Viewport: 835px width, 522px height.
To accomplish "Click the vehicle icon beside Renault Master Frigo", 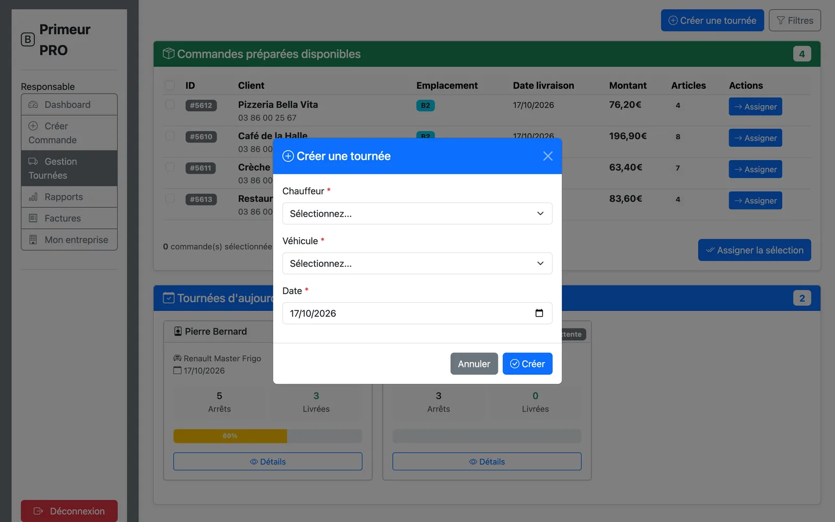I will pyautogui.click(x=177, y=359).
